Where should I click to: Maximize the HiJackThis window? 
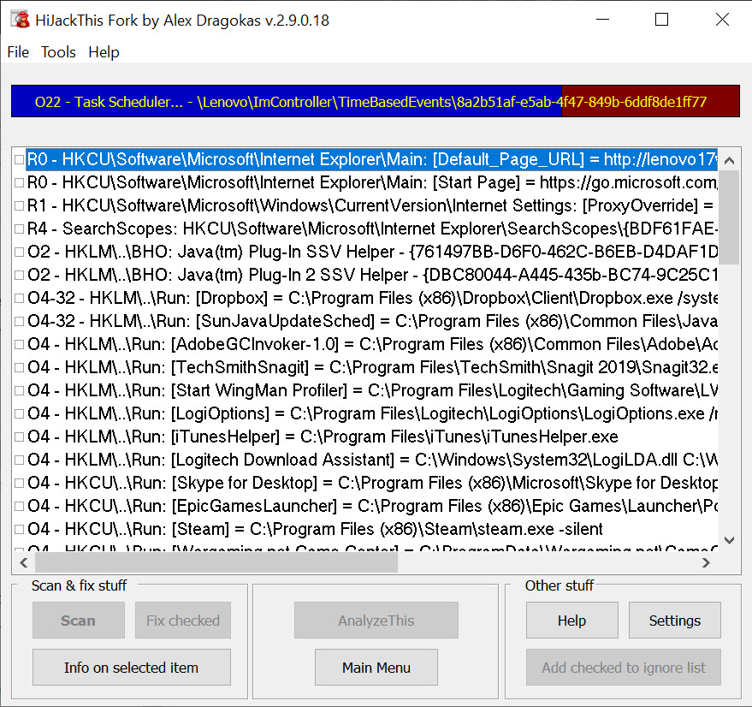(x=662, y=20)
